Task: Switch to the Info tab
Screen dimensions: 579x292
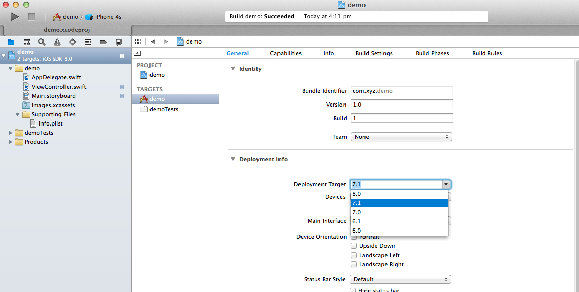Action: point(328,53)
